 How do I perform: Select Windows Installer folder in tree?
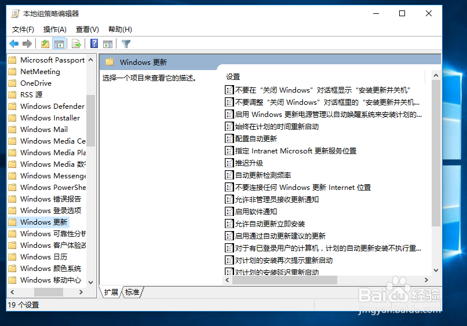50,118
